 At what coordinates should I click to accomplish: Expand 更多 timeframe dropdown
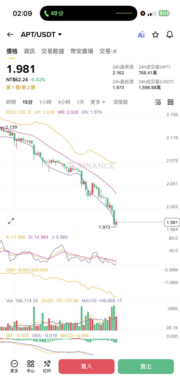coord(98,102)
